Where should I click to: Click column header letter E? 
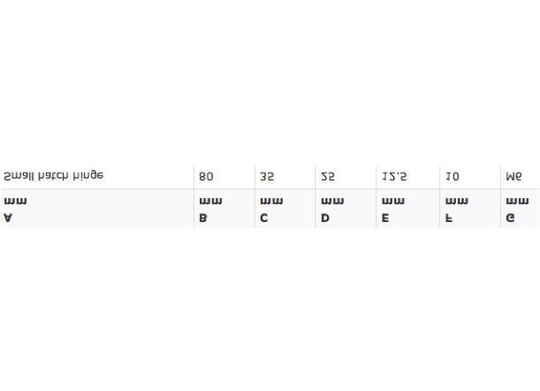pos(385,218)
